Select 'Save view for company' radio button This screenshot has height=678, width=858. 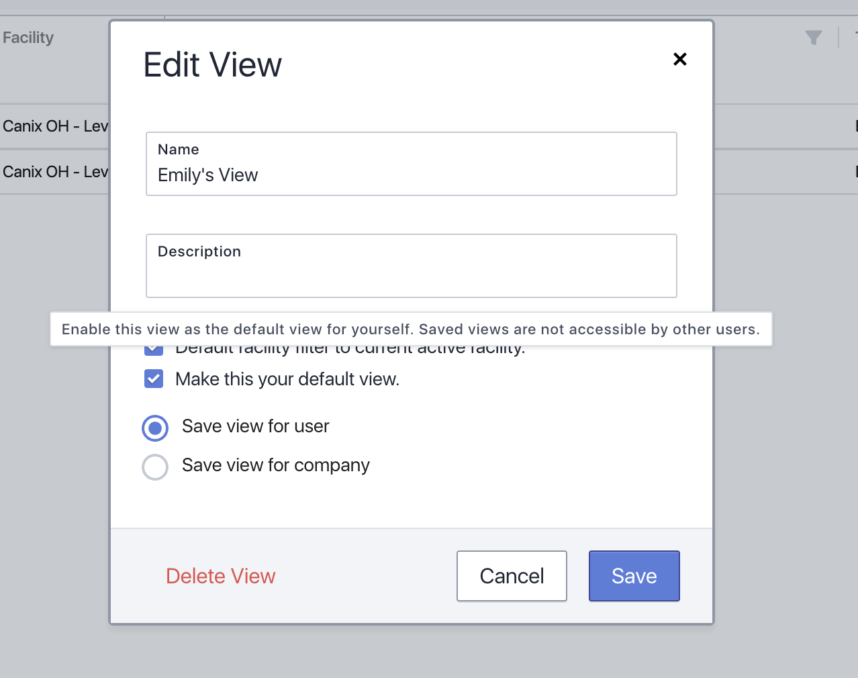(155, 467)
